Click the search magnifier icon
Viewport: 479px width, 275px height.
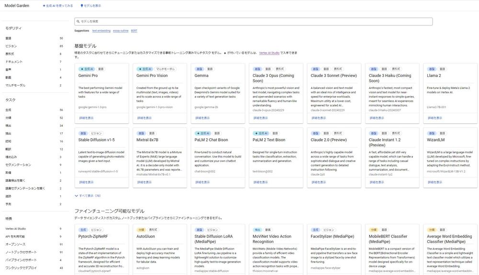[x=78, y=22]
